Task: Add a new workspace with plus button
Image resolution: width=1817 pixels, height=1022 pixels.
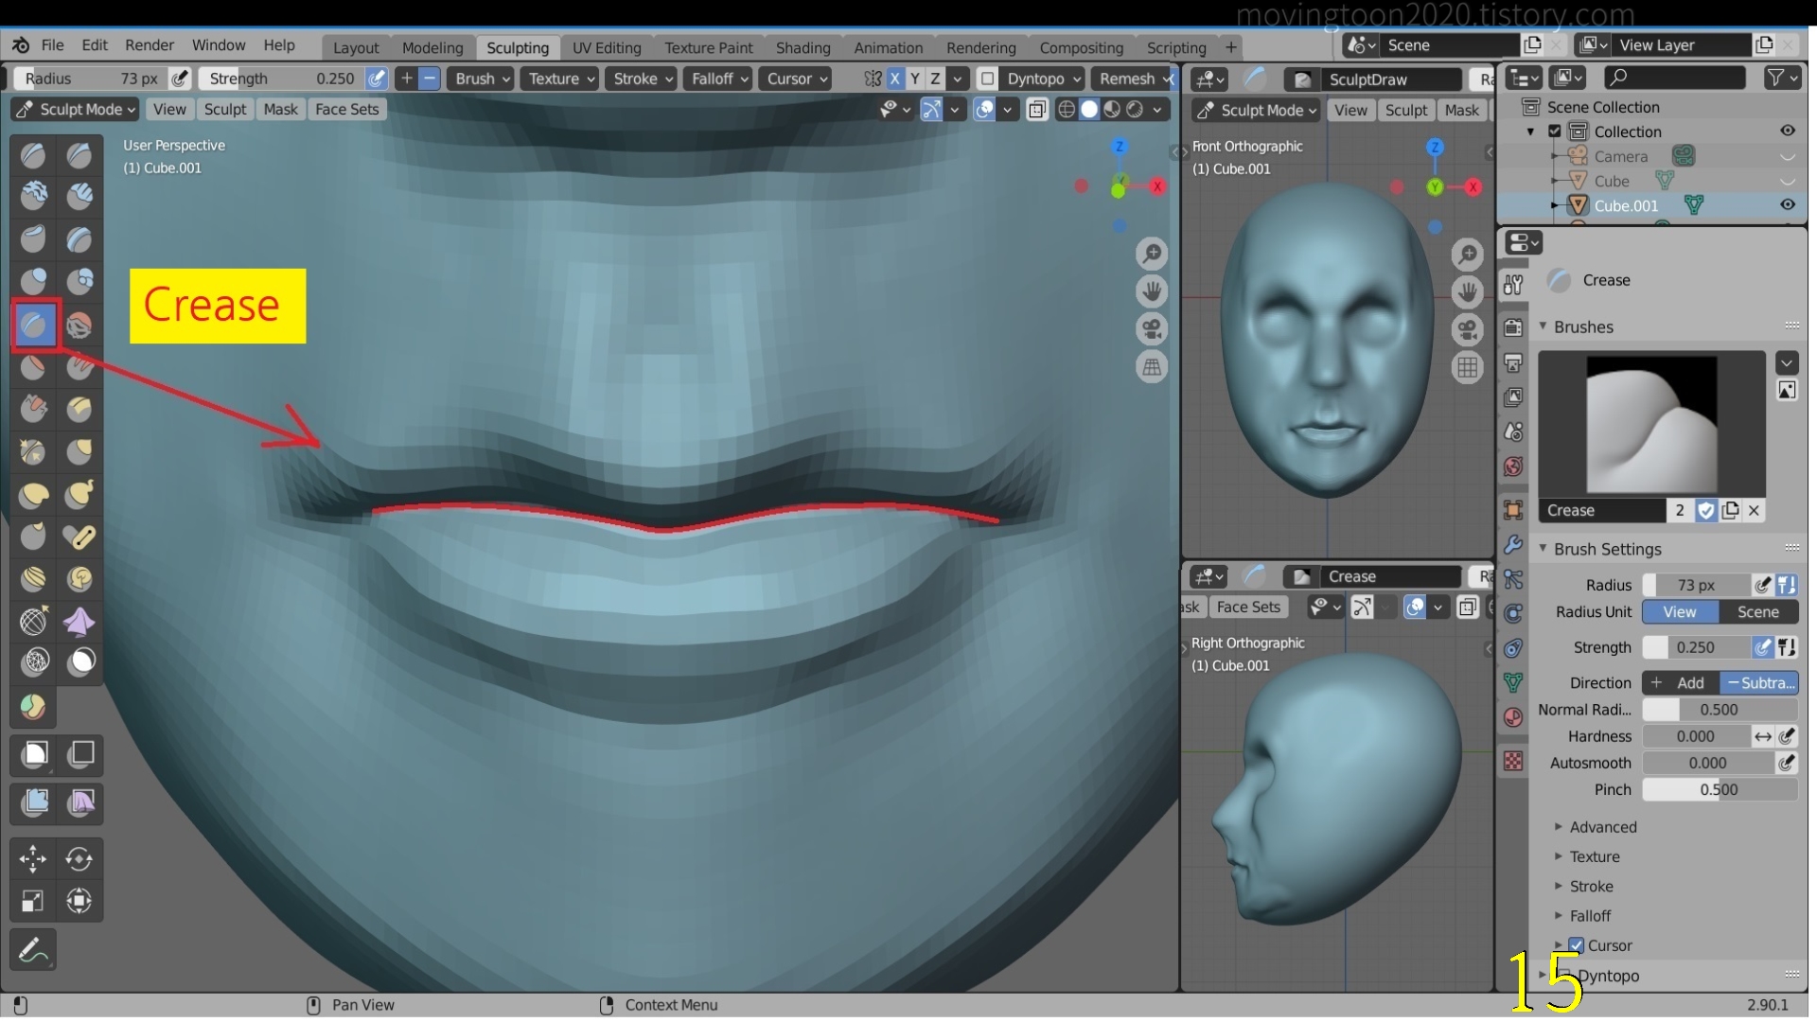Action: (1231, 46)
